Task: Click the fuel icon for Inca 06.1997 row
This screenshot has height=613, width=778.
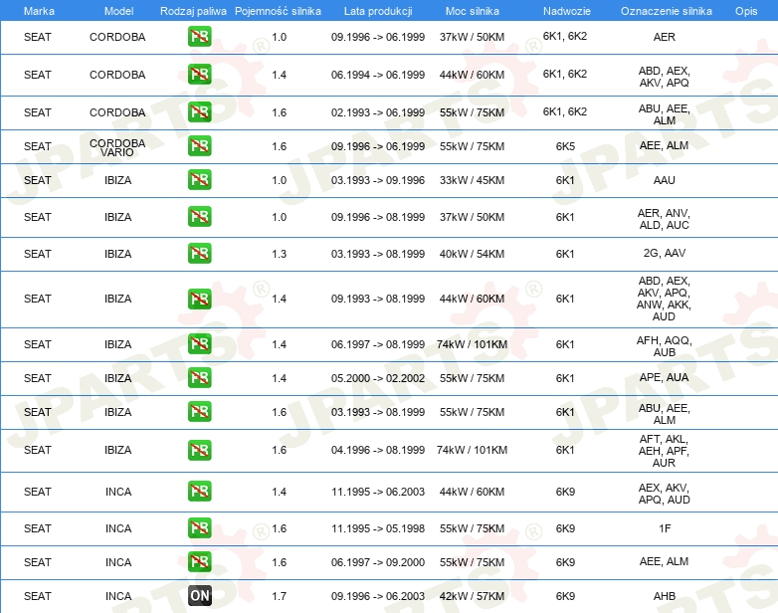Action: pyautogui.click(x=199, y=562)
